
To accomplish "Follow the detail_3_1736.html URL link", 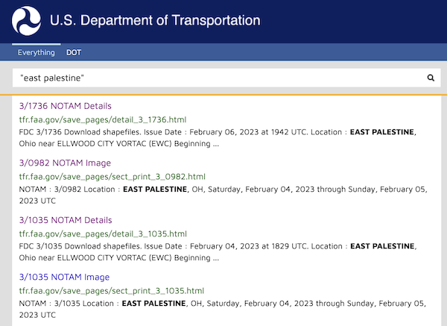I will (x=103, y=119).
